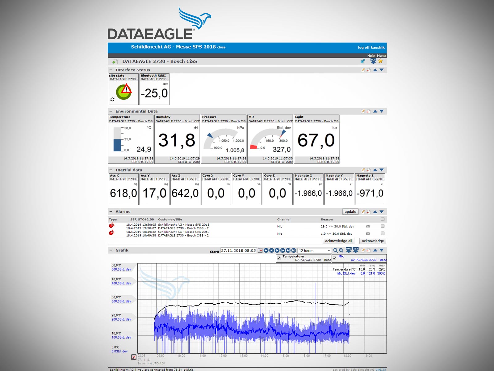
Task: Click the close link next to Messe SPS 2018
Action: [x=221, y=47]
